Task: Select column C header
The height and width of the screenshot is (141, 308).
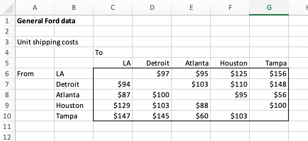Action: (x=113, y=7)
